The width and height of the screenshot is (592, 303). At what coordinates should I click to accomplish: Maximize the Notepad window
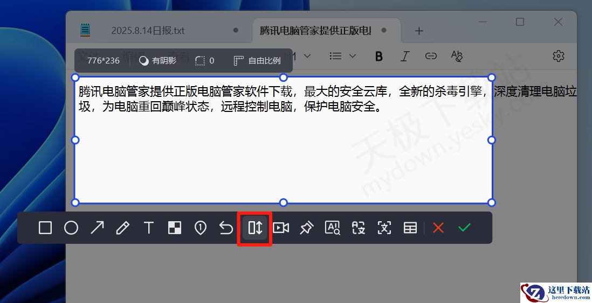[520, 22]
